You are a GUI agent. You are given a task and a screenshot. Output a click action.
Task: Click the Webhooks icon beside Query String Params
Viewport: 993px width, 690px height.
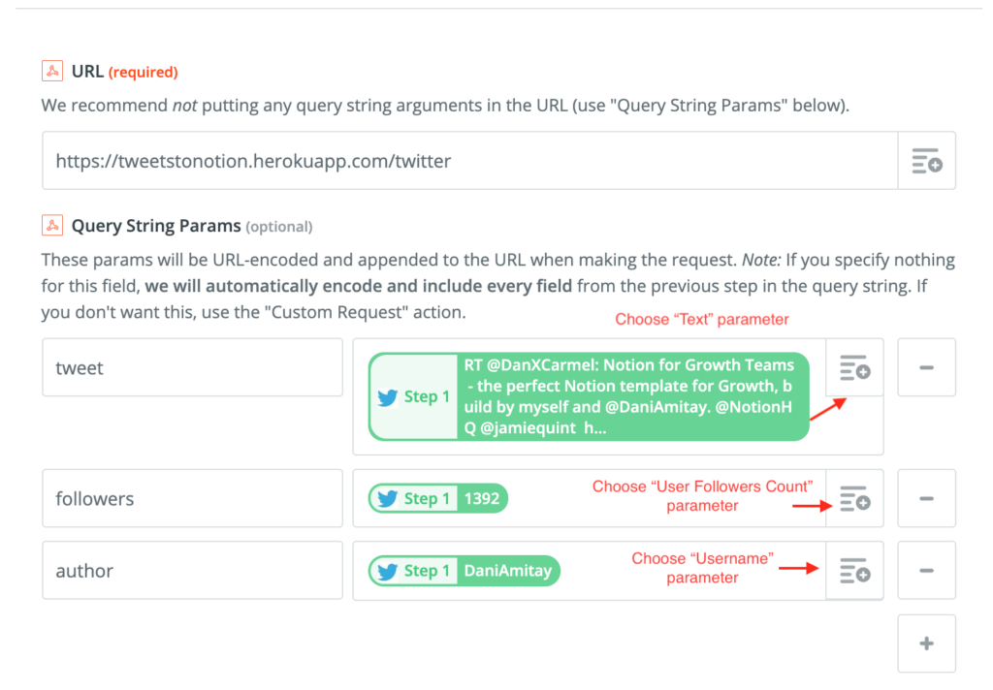point(52,226)
